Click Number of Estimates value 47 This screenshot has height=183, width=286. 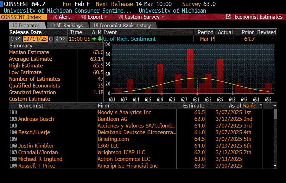click(x=101, y=79)
